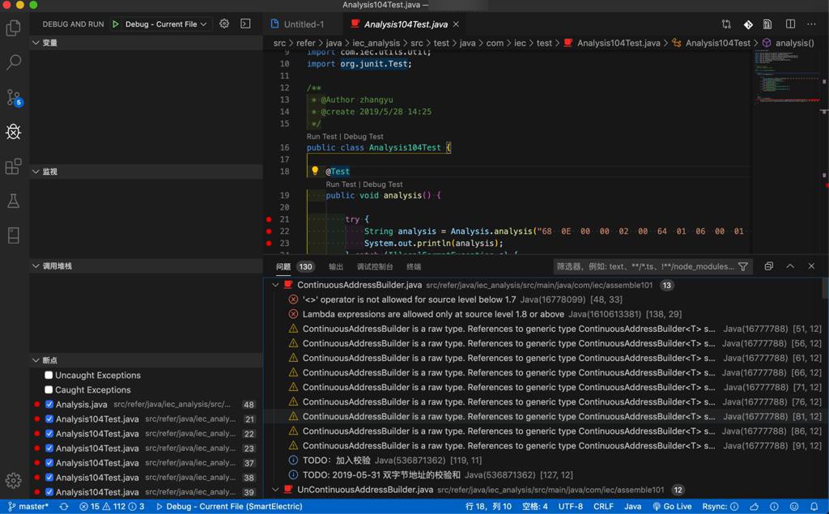This screenshot has width=829, height=514.
Task: Open the Debug - Current File configuration dropdown
Action: [x=166, y=24]
